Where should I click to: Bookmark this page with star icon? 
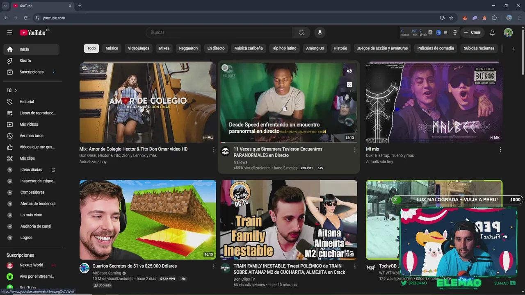451,18
